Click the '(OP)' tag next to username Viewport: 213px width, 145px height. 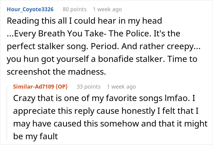click(x=61, y=87)
